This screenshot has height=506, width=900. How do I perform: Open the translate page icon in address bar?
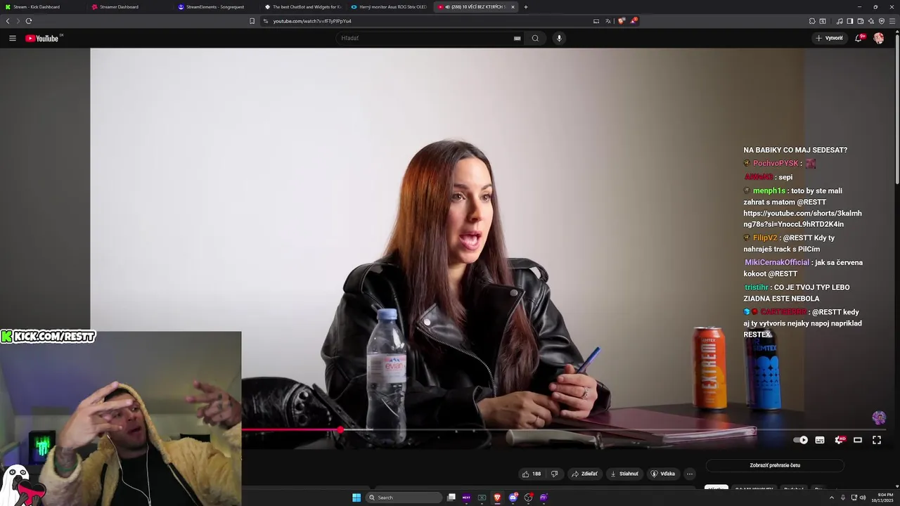(608, 21)
